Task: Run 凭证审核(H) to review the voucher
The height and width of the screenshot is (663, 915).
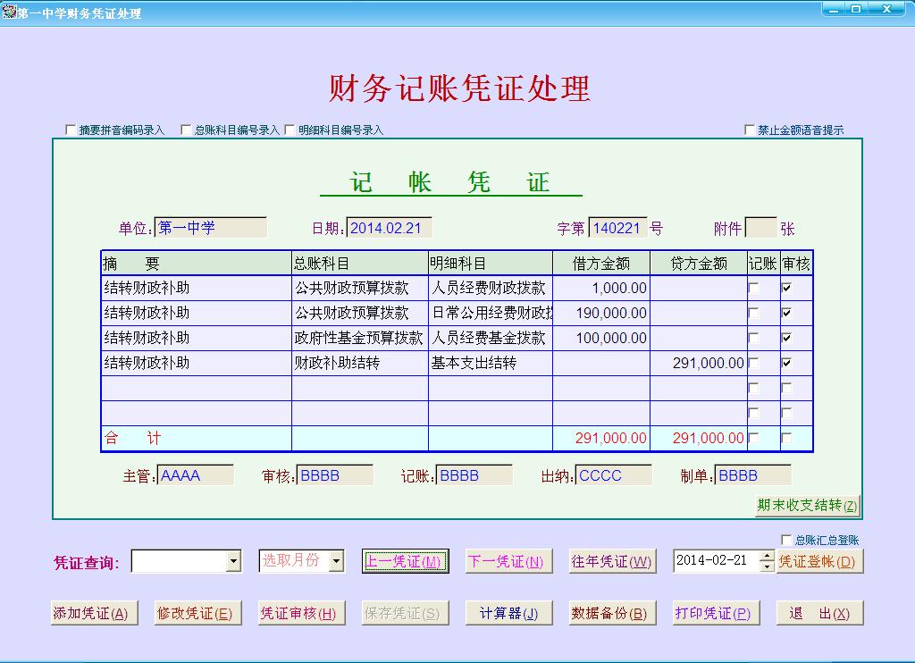Action: (x=302, y=613)
